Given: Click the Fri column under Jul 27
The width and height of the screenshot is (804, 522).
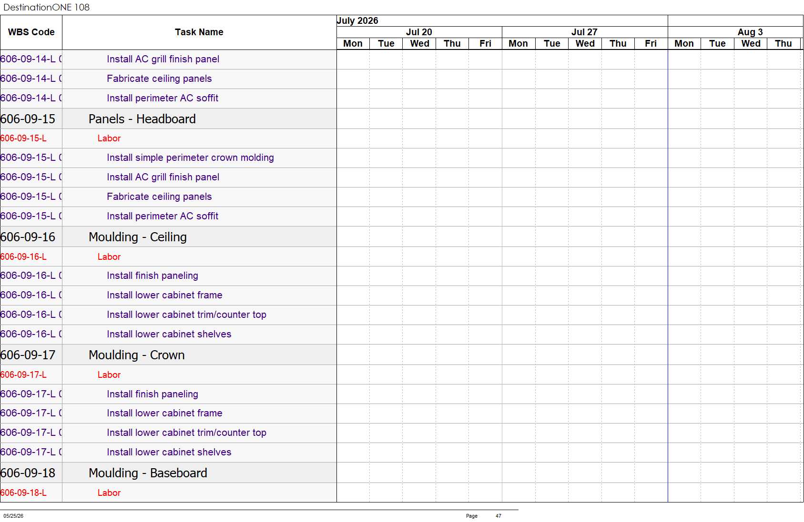Looking at the screenshot, I should coord(651,43).
